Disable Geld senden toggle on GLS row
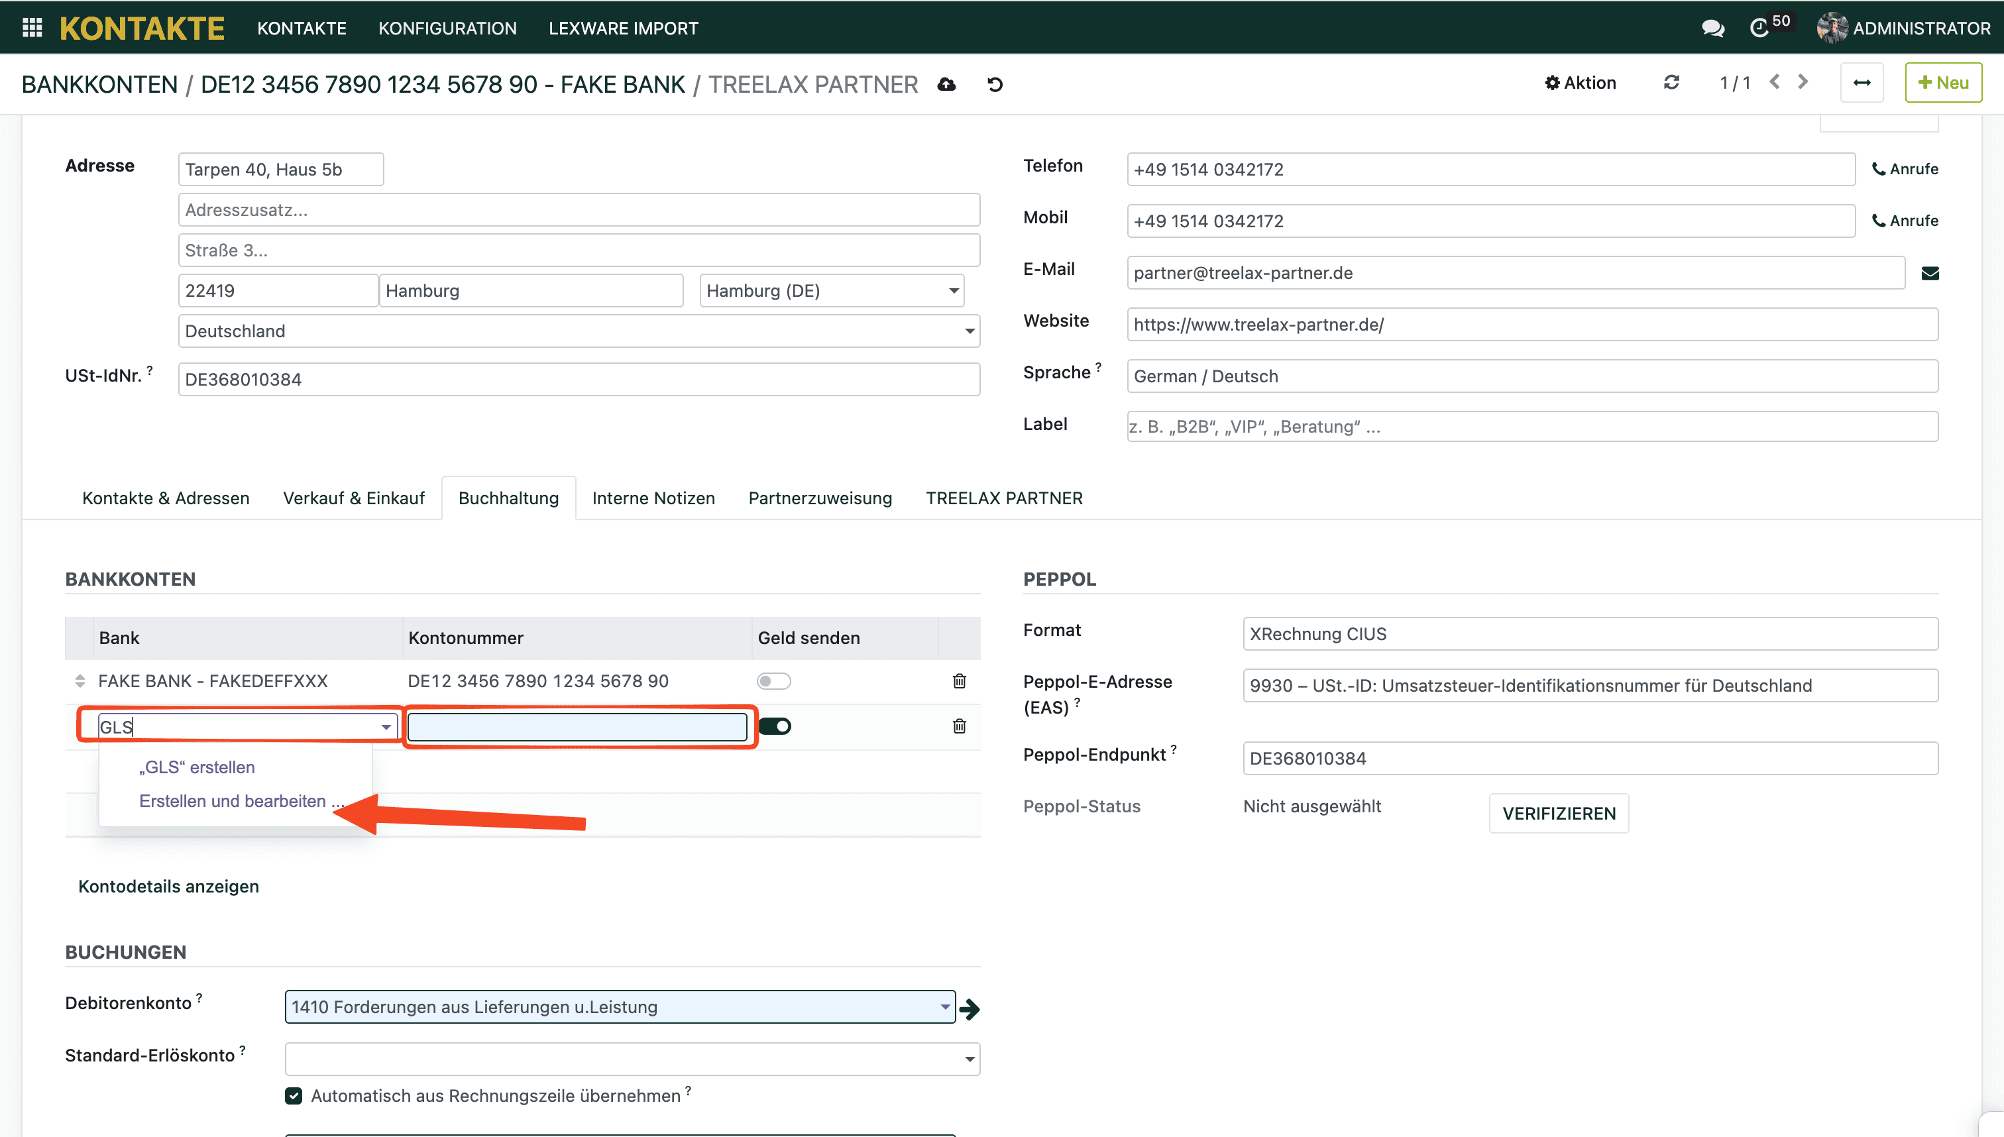Image resolution: width=2004 pixels, height=1137 pixels. click(x=775, y=726)
